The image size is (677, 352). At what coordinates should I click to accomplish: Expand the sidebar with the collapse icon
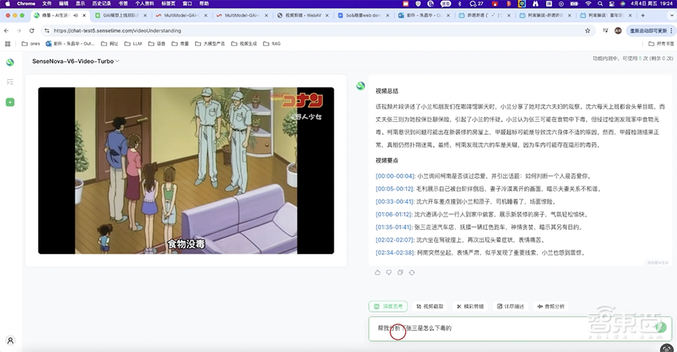click(10, 82)
